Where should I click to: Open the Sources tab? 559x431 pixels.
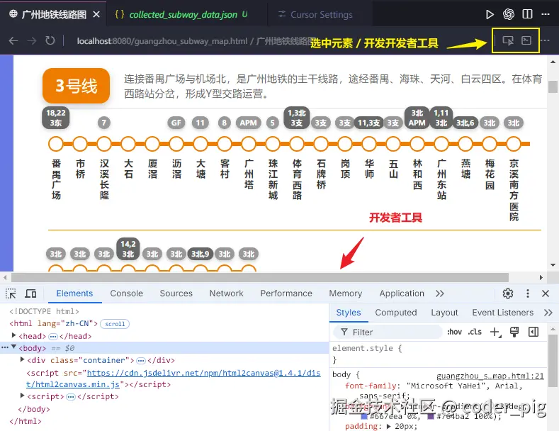(176, 293)
